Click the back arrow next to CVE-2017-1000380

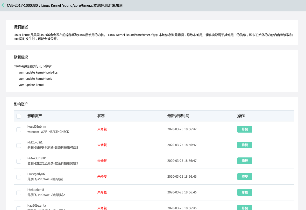[x=3, y=5]
